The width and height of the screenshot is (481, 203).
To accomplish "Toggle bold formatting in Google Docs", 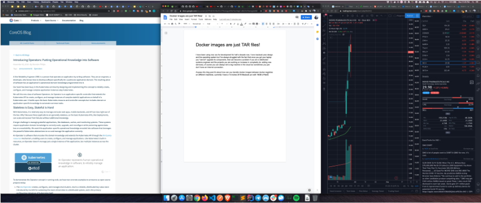I will pos(231,24).
